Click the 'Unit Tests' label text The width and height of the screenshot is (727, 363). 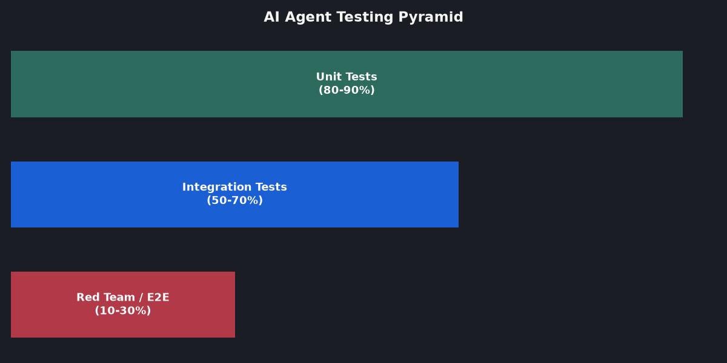click(x=347, y=77)
